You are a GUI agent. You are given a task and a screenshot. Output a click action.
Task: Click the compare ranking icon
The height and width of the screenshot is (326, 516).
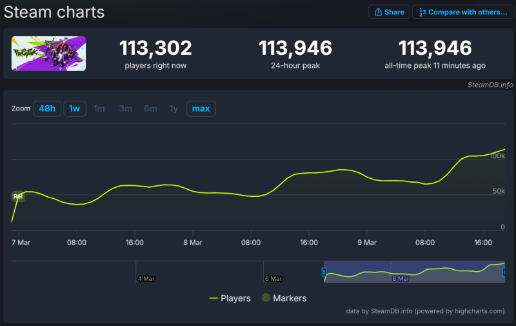[x=422, y=12]
